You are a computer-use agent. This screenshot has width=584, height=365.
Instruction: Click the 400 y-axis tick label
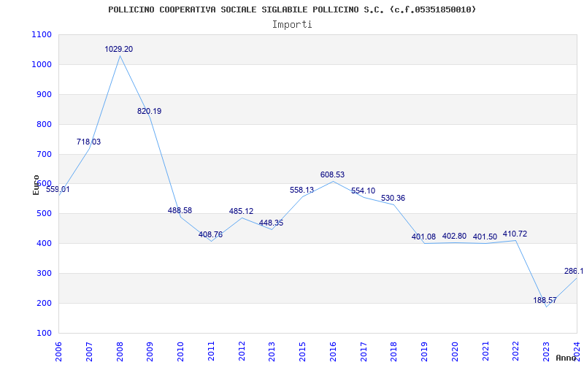pos(46,244)
